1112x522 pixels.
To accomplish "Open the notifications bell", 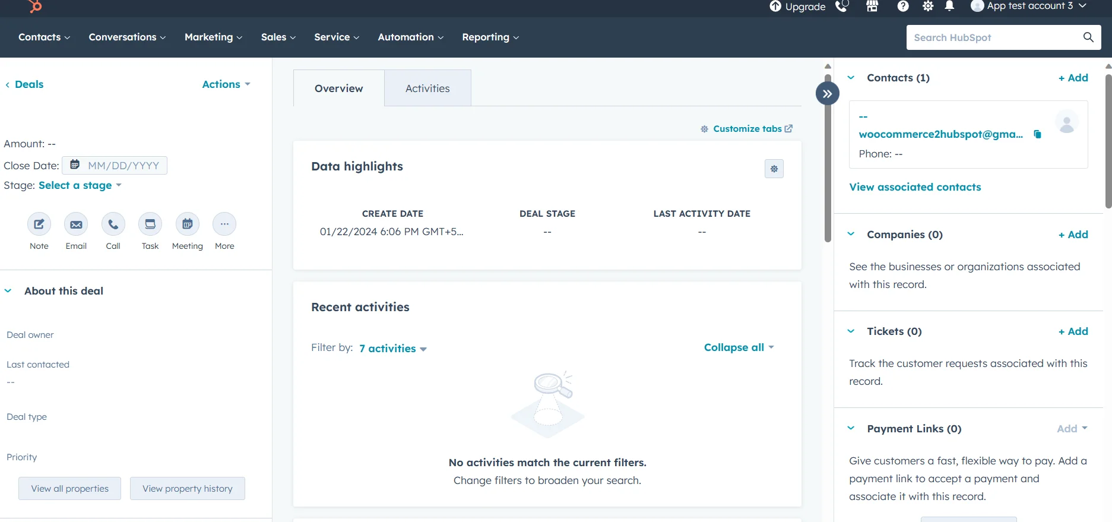I will pyautogui.click(x=949, y=6).
